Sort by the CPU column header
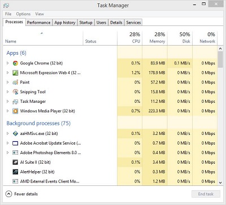This screenshot has height=205, width=226. pyautogui.click(x=129, y=38)
